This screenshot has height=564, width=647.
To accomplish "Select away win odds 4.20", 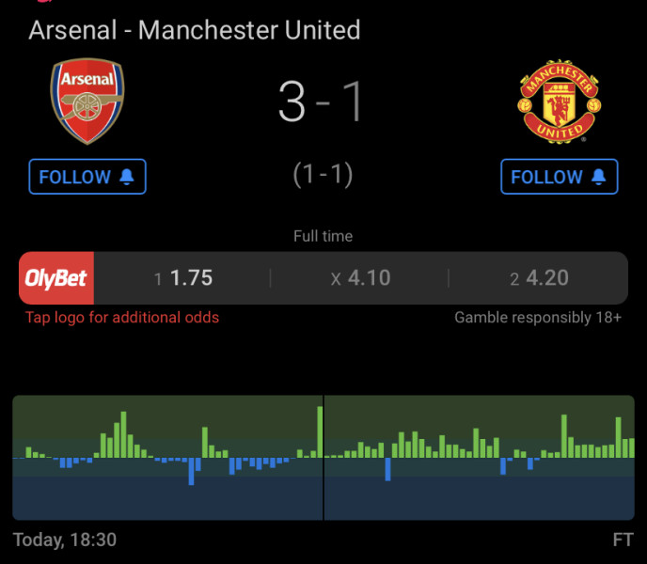I will click(539, 277).
